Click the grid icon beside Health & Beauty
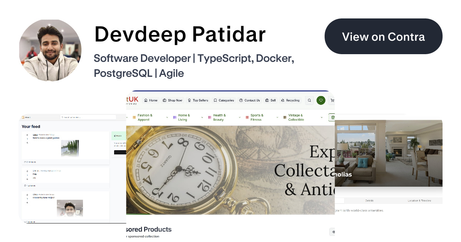 209,117
